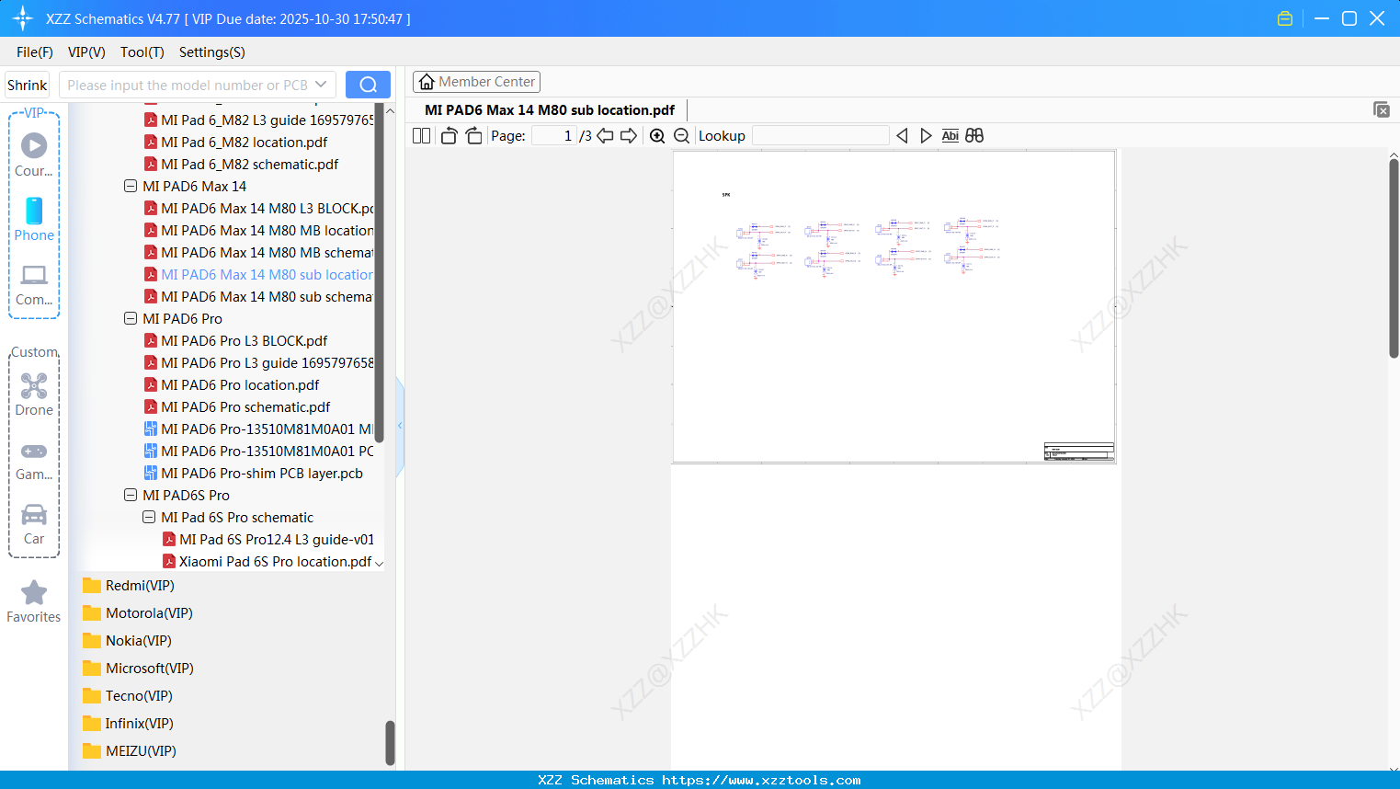The height and width of the screenshot is (789, 1400).
Task: Open MI PAD6 Max 14 M80 sub schematic file
Action: tap(259, 297)
